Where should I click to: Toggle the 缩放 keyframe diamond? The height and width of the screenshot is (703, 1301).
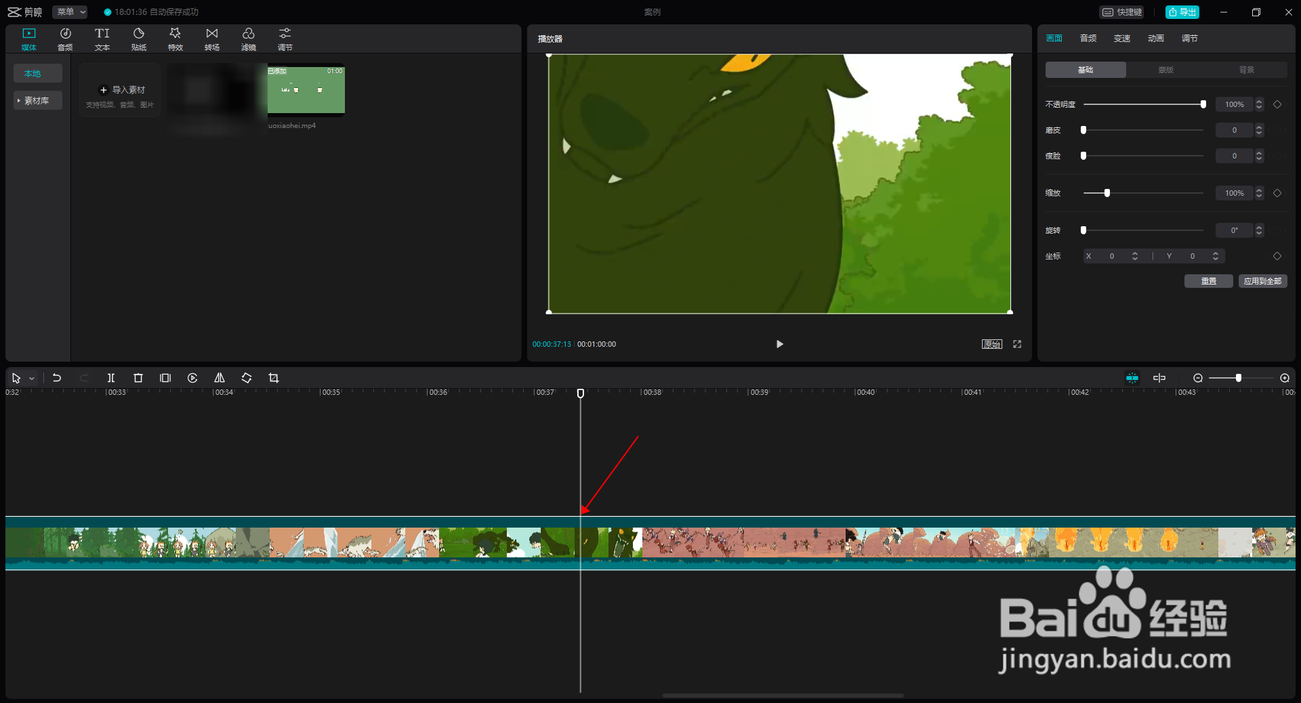pyautogui.click(x=1277, y=193)
